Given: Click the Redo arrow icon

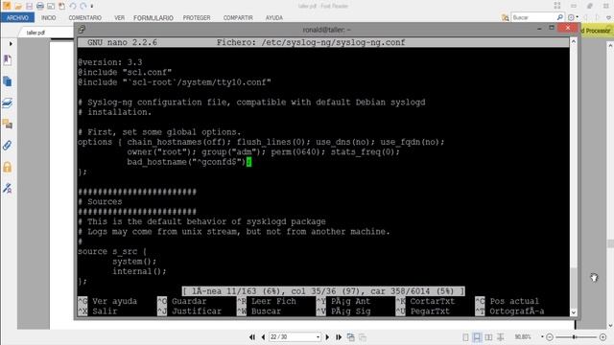Looking at the screenshot, I should pyautogui.click(x=83, y=6).
